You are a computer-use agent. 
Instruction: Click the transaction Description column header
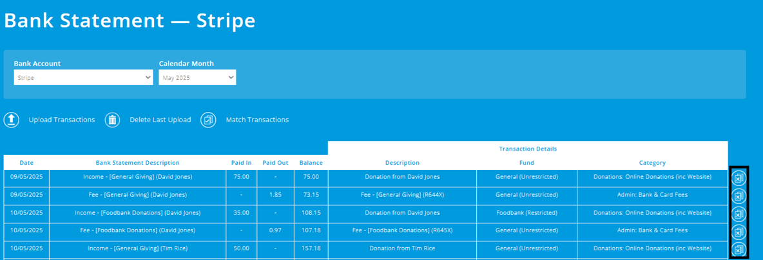402,163
